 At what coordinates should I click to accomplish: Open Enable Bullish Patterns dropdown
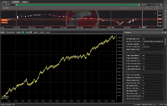(153, 58)
